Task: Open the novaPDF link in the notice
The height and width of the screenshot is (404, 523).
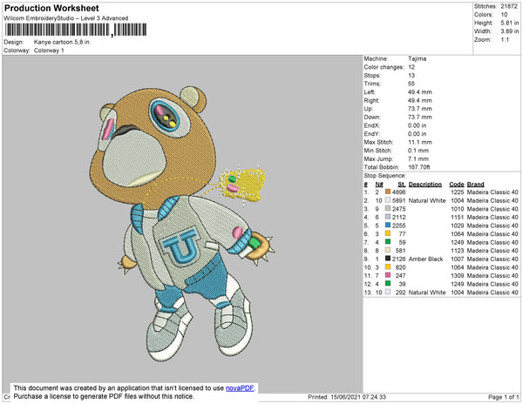Action: [x=240, y=388]
